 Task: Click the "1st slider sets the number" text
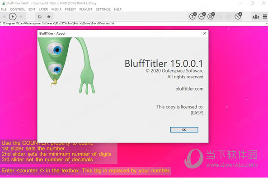pos(33,149)
